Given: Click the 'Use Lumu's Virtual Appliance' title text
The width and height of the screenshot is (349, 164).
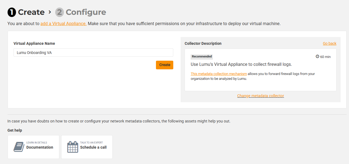Looking at the screenshot, I should pos(241,64).
